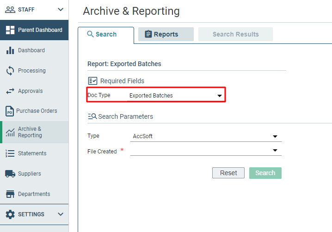Expand the Settings section chevron
This screenshot has width=332, height=232.
pos(61,214)
